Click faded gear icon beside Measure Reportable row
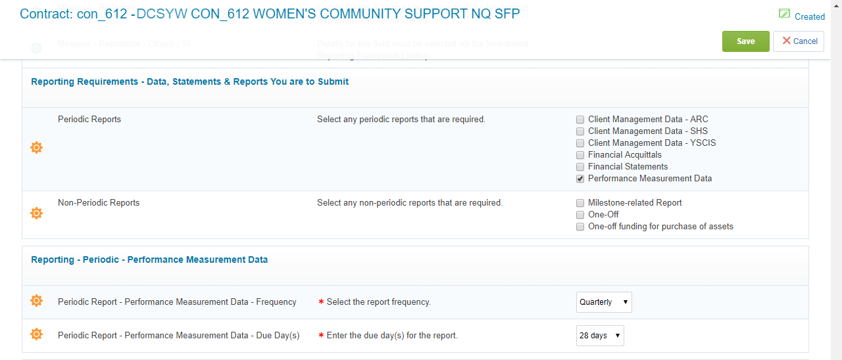 [37, 48]
